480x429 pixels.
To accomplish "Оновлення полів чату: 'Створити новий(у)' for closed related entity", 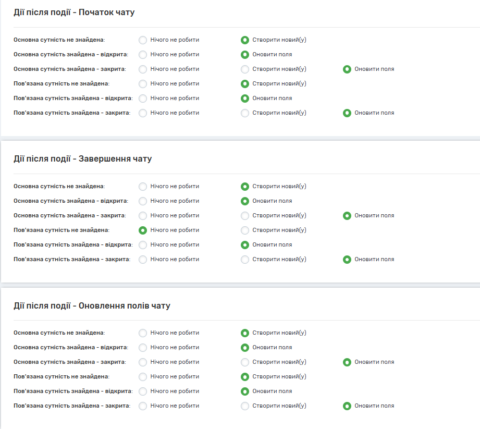I will tap(245, 406).
